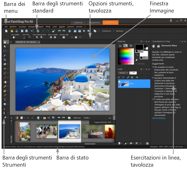
Task: Select the Red Eye tool
Action: pyautogui.click(x=5, y=69)
